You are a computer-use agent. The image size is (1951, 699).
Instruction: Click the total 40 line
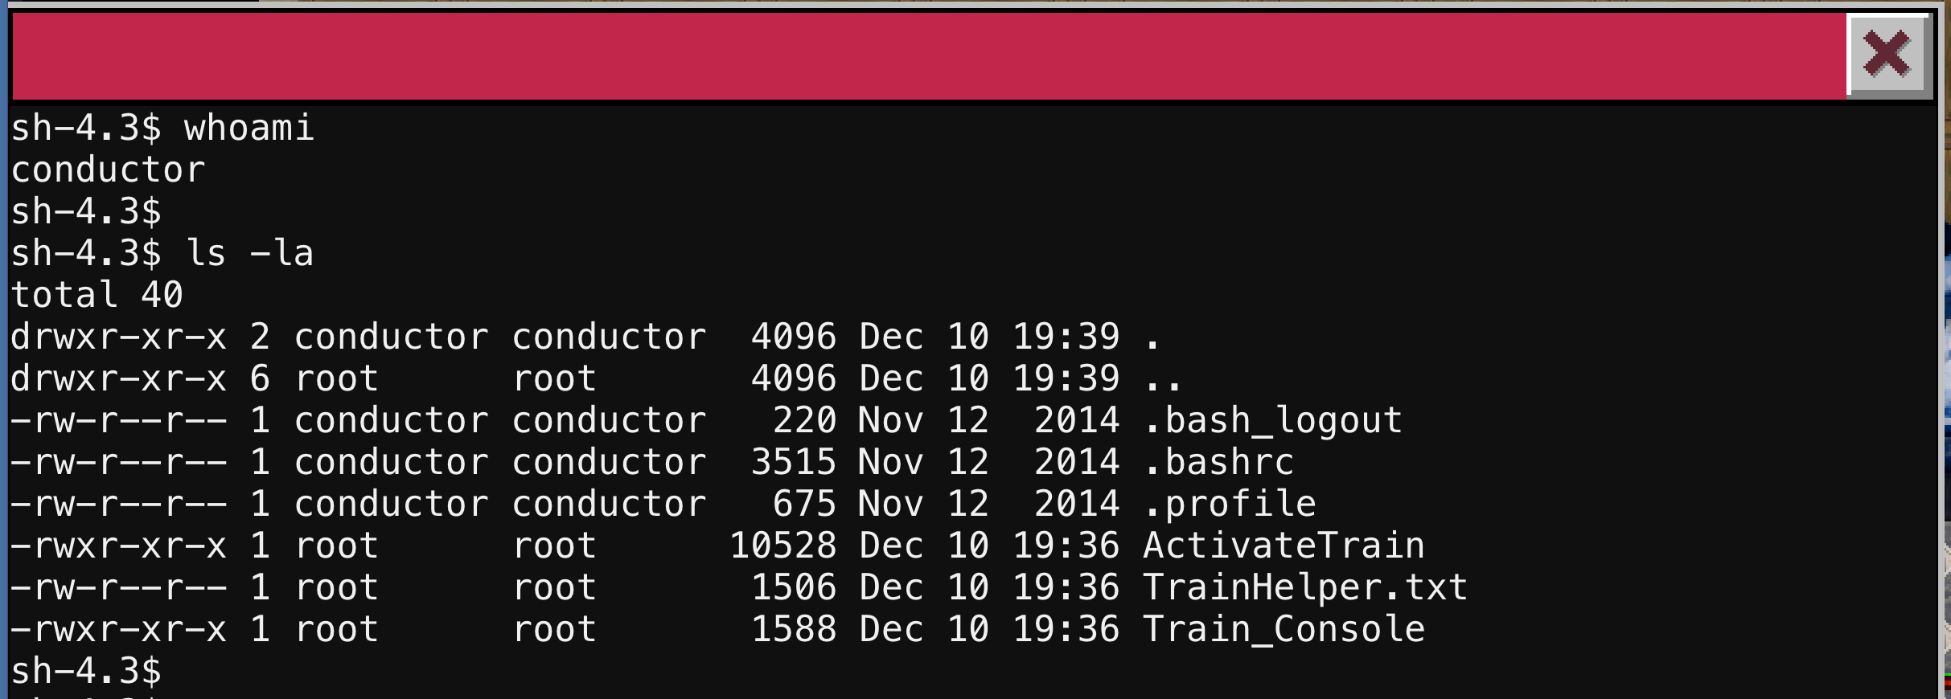[97, 295]
